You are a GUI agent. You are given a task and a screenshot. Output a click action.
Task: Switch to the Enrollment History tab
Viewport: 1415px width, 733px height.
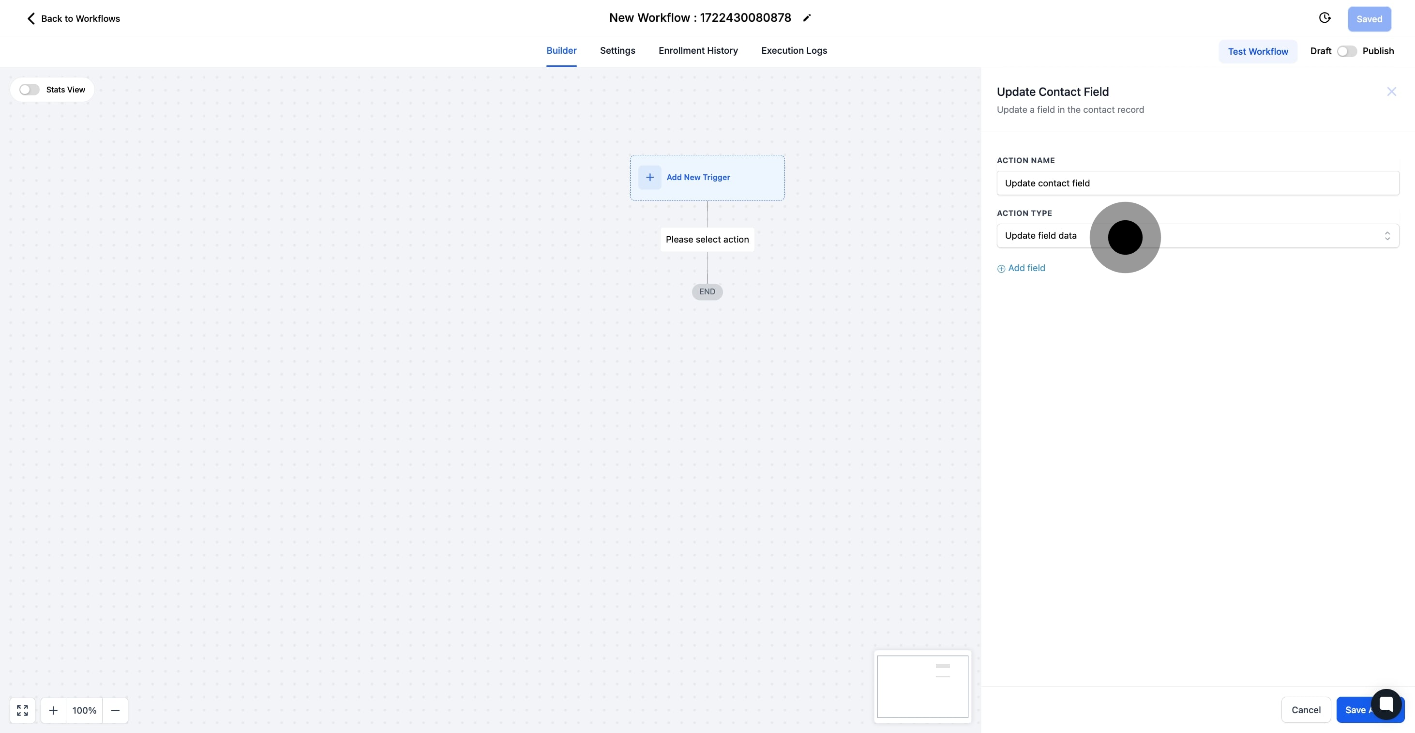coord(698,50)
